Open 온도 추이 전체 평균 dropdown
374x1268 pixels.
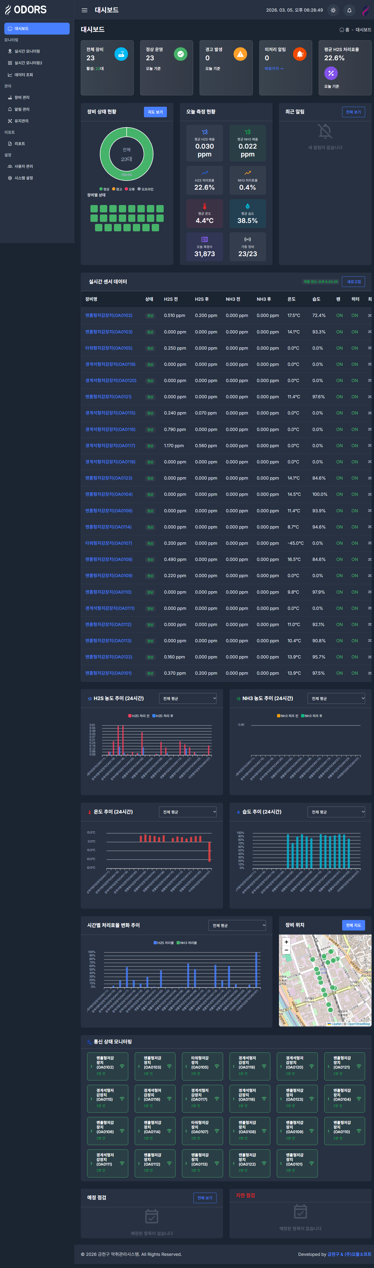(x=188, y=812)
